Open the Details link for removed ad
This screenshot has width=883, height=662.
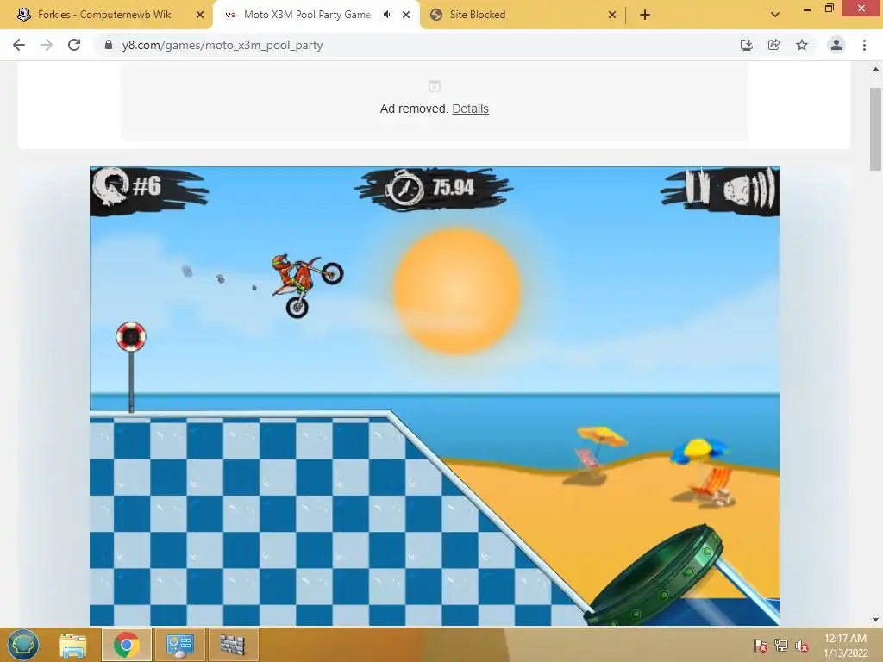tap(470, 109)
